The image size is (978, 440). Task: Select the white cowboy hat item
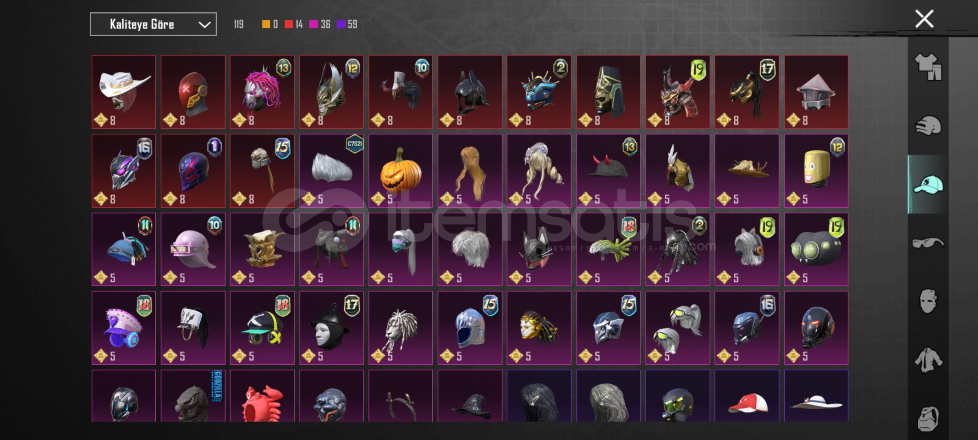(x=124, y=92)
